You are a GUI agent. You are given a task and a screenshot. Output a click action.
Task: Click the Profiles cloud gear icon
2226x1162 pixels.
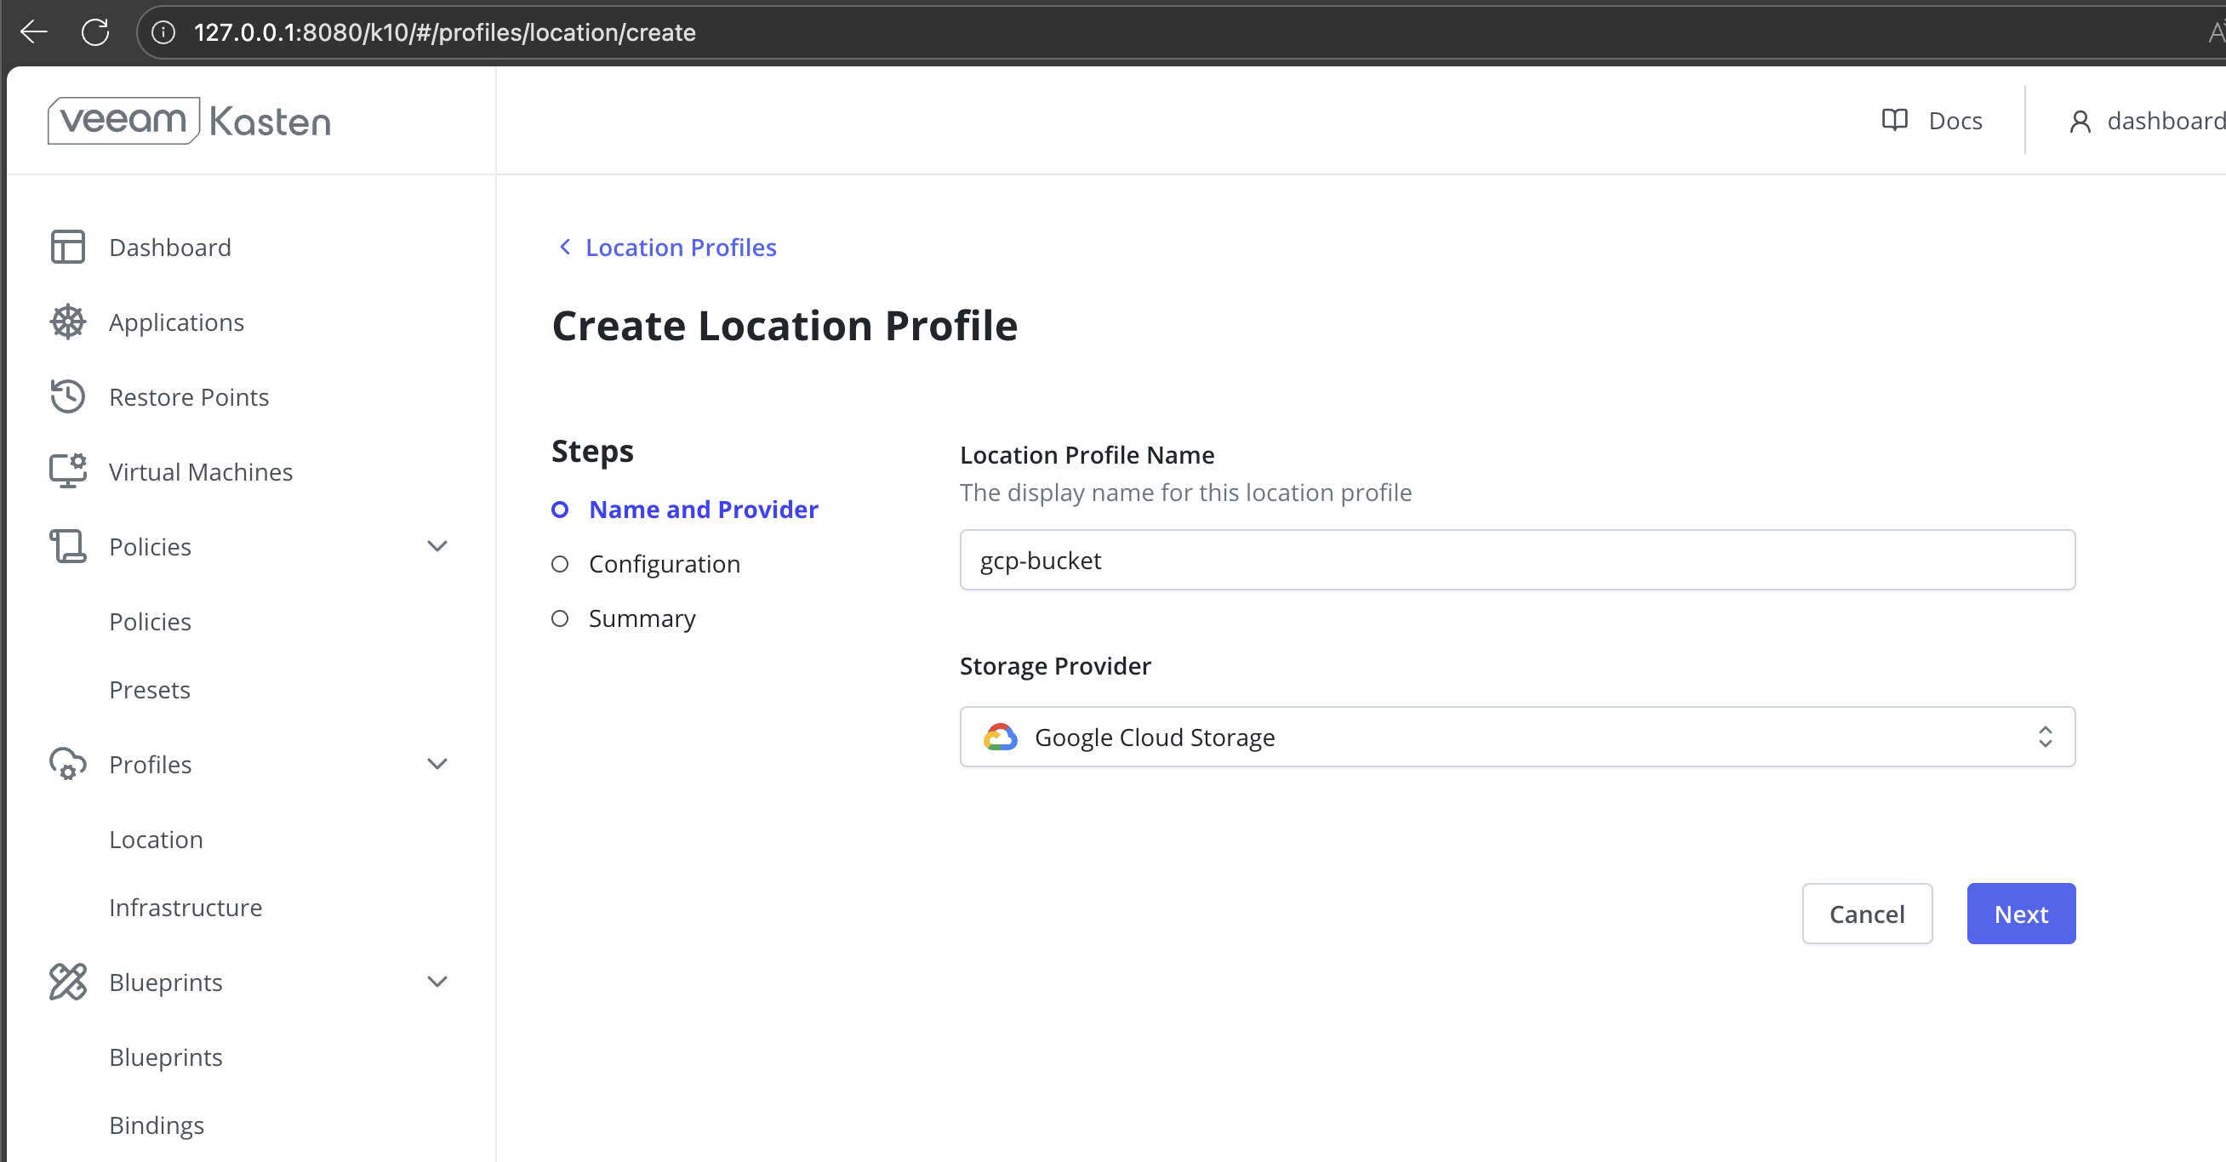pyautogui.click(x=67, y=764)
